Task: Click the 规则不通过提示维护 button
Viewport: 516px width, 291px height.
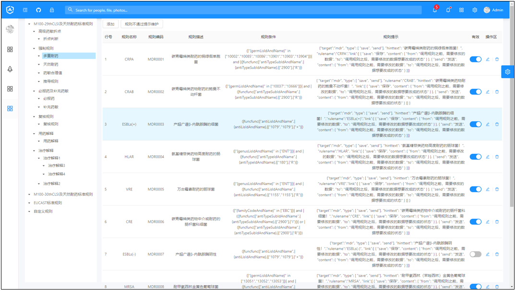Action: pos(141,24)
